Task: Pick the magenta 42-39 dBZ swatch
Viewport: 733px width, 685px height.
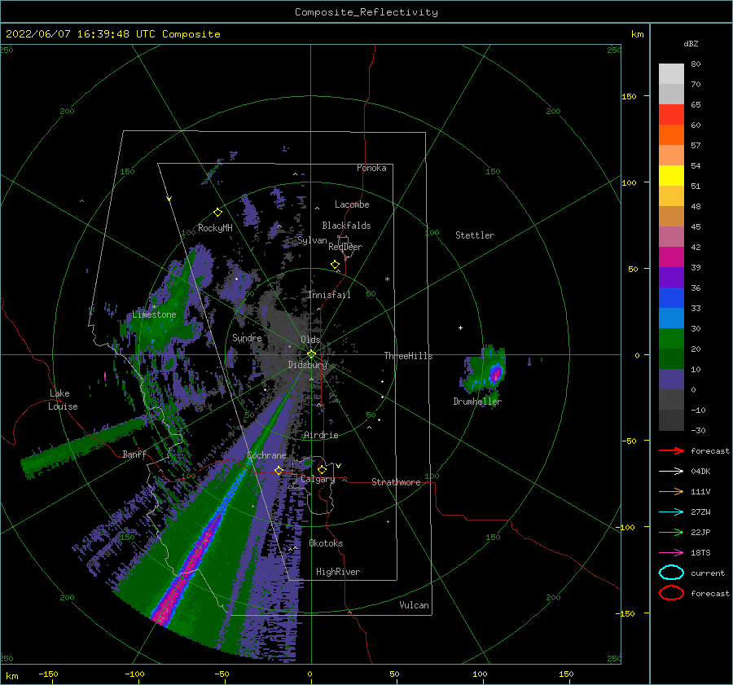Action: (x=671, y=257)
